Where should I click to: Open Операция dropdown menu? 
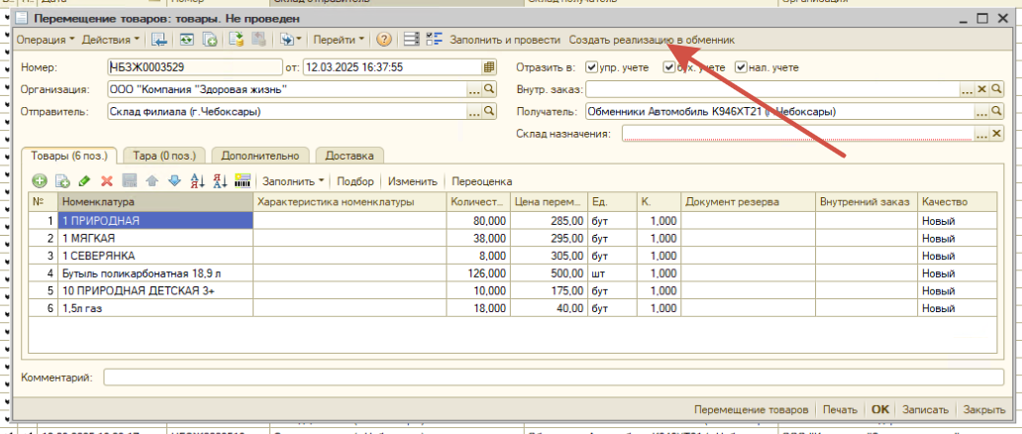(x=45, y=40)
